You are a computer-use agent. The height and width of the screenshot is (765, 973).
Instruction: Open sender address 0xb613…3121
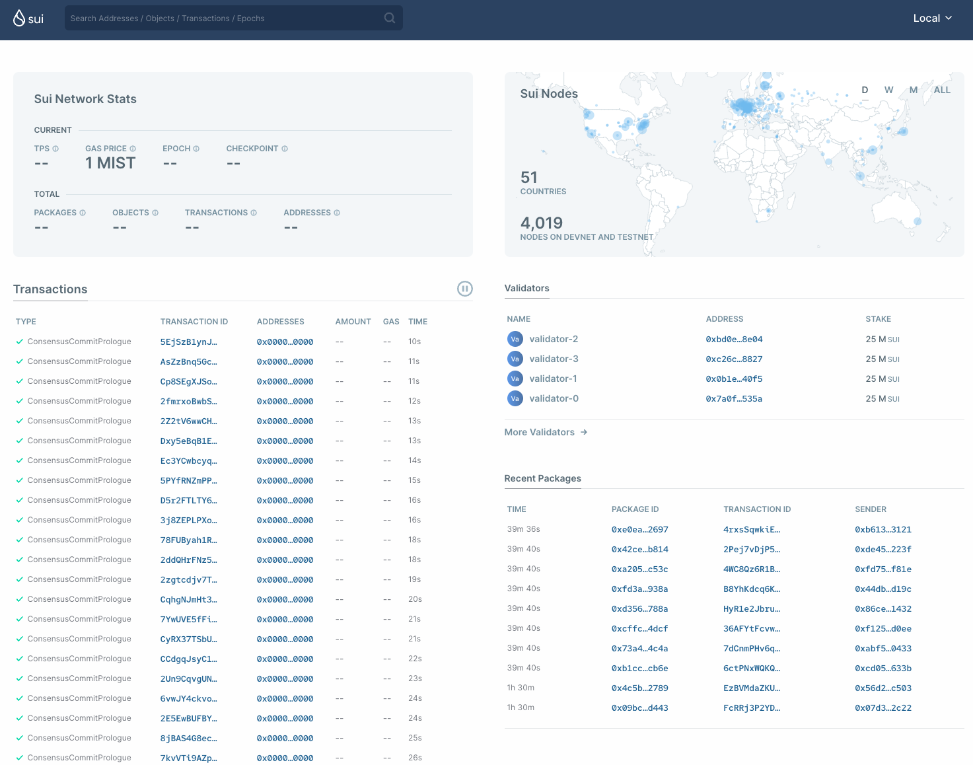tap(883, 529)
